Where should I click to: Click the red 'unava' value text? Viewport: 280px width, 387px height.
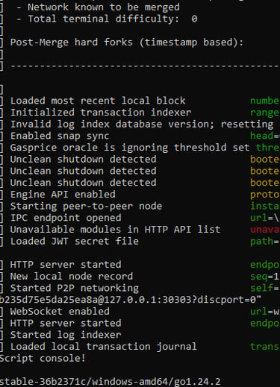(265, 230)
